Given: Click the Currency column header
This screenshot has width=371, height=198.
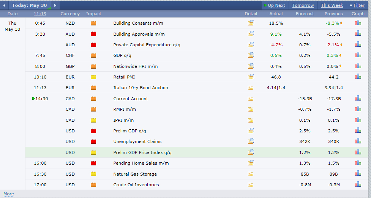Looking at the screenshot, I should coord(70,14).
